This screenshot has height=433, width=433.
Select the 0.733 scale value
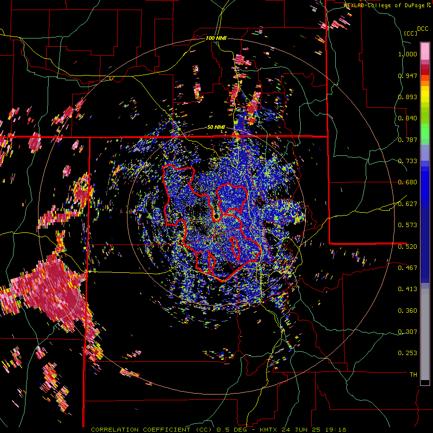coord(408,161)
